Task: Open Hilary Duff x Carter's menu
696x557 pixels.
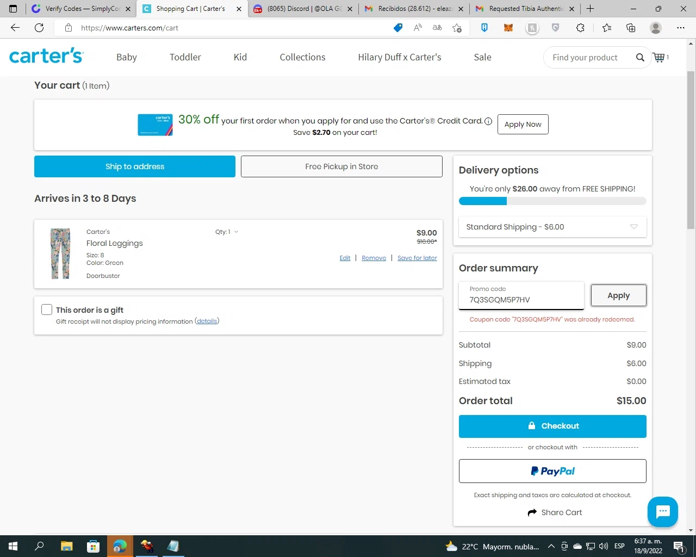Action: click(400, 57)
